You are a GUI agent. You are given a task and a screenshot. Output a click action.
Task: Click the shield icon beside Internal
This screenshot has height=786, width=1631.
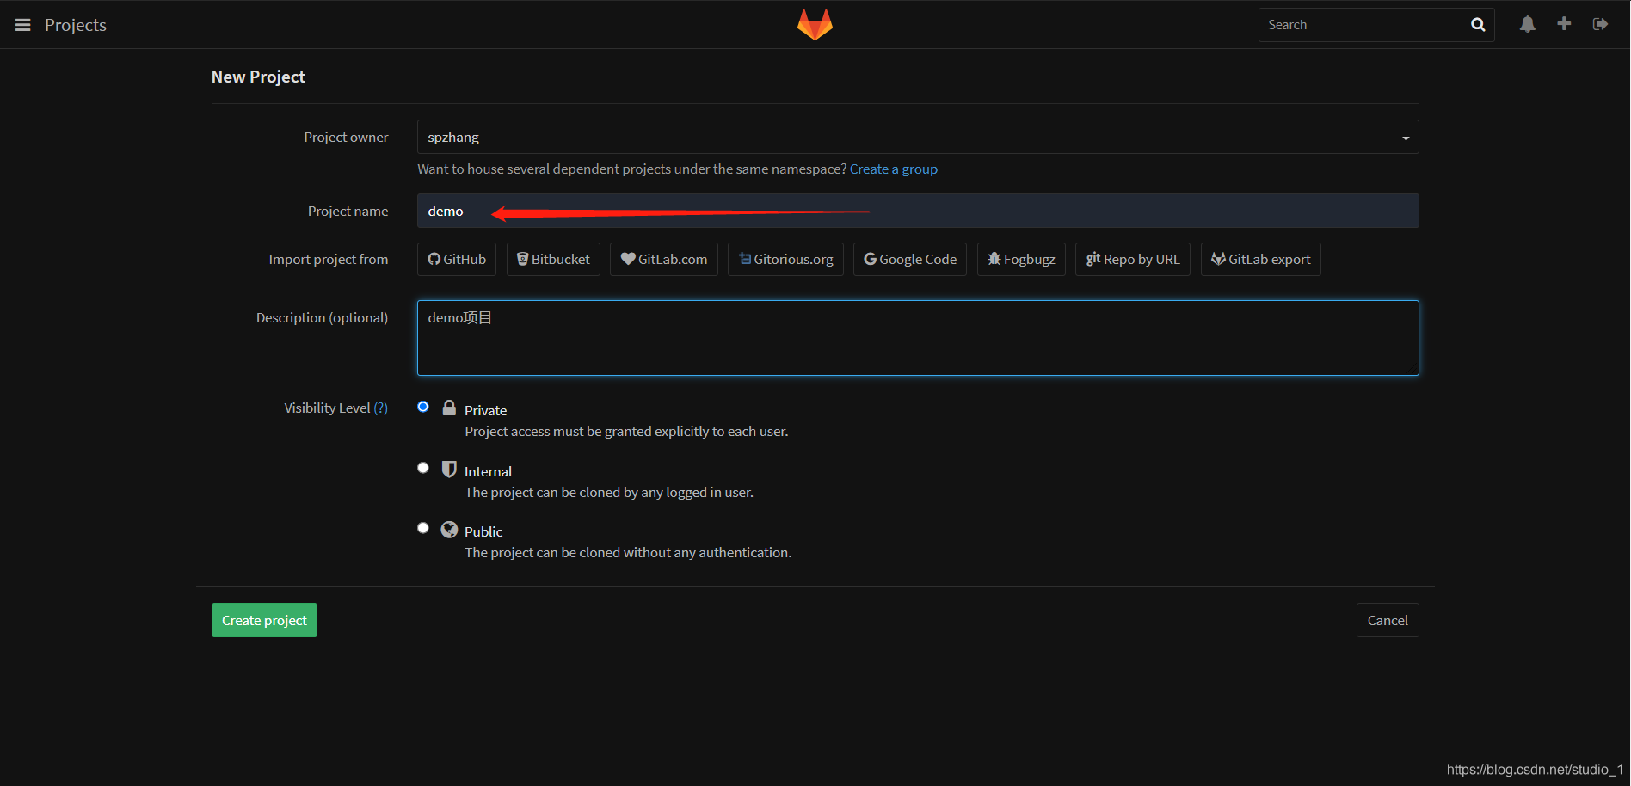(x=449, y=469)
